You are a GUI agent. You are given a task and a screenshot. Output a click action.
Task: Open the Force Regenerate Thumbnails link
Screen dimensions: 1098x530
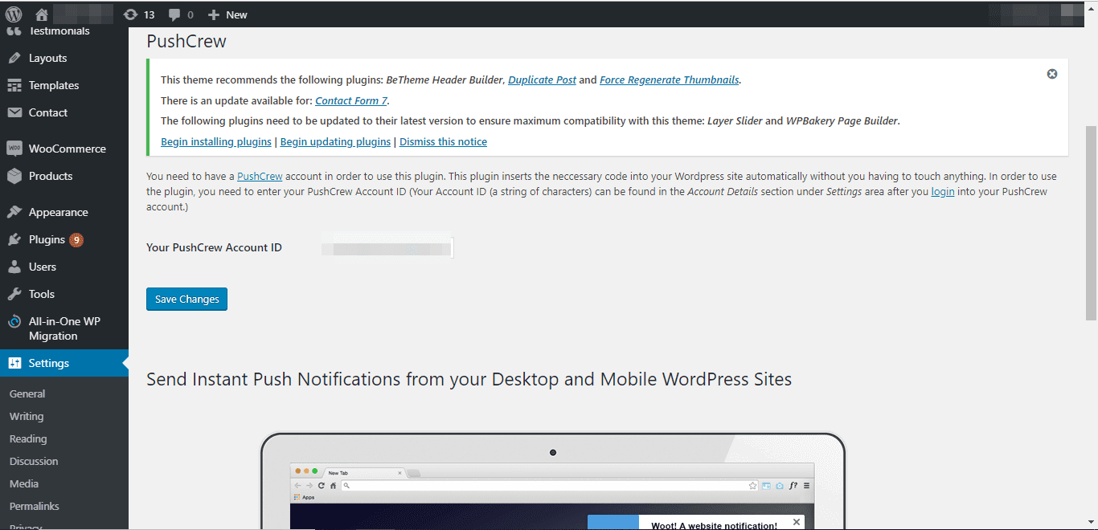(x=669, y=79)
